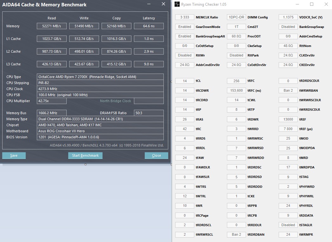Click the tRFC (ns) value 153,600
The height and width of the screenshot is (242, 332).
[x=236, y=90]
